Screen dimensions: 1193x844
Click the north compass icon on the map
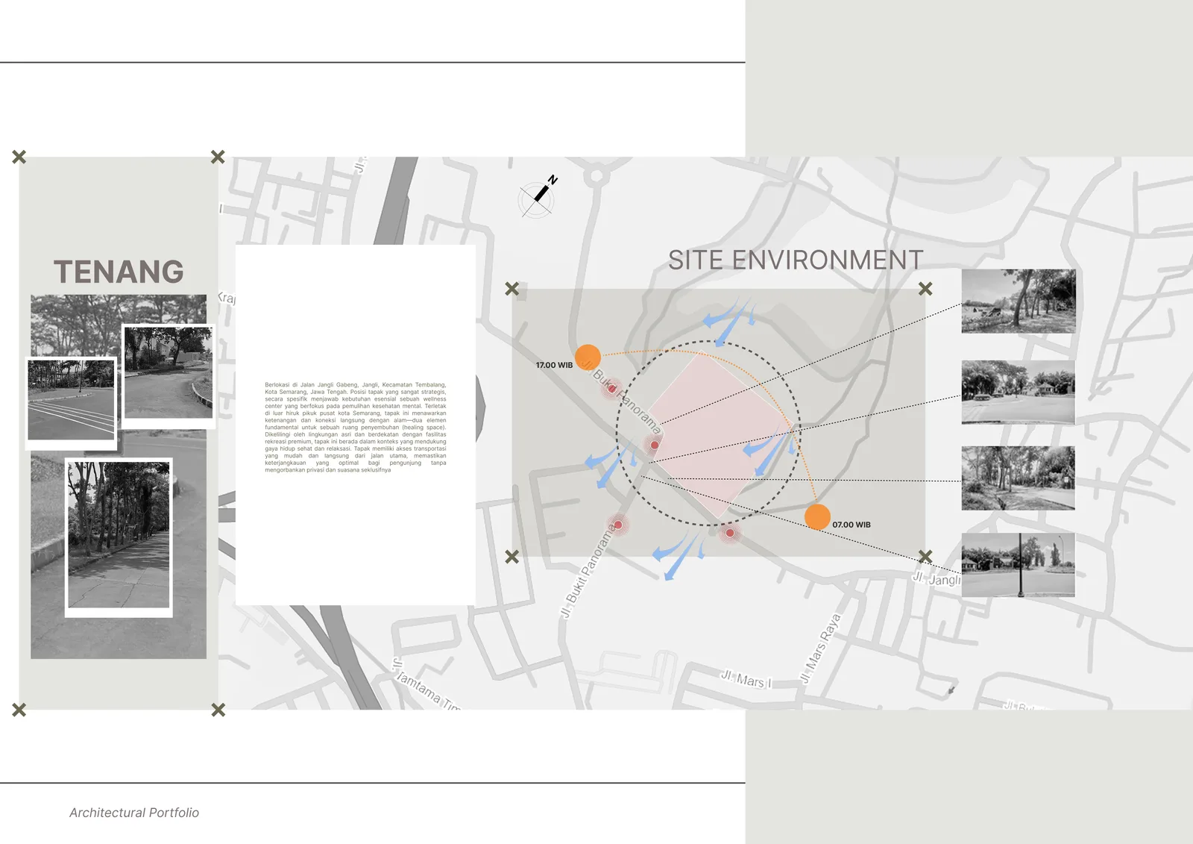coord(538,197)
